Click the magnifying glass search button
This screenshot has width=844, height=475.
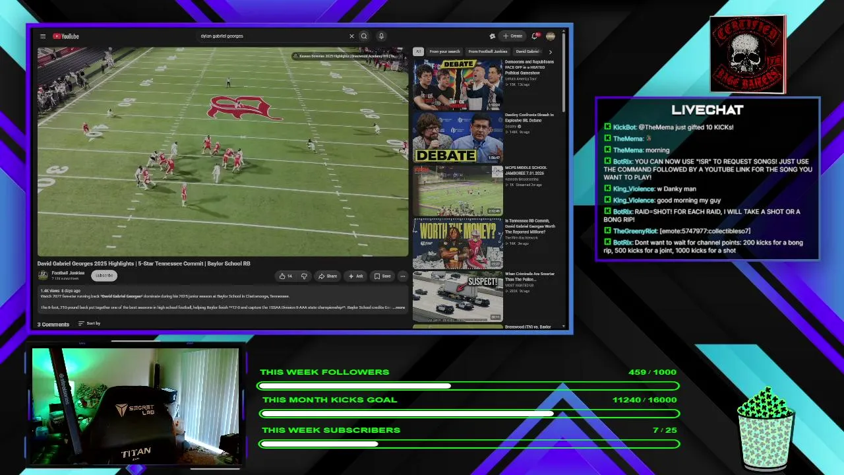click(x=363, y=36)
